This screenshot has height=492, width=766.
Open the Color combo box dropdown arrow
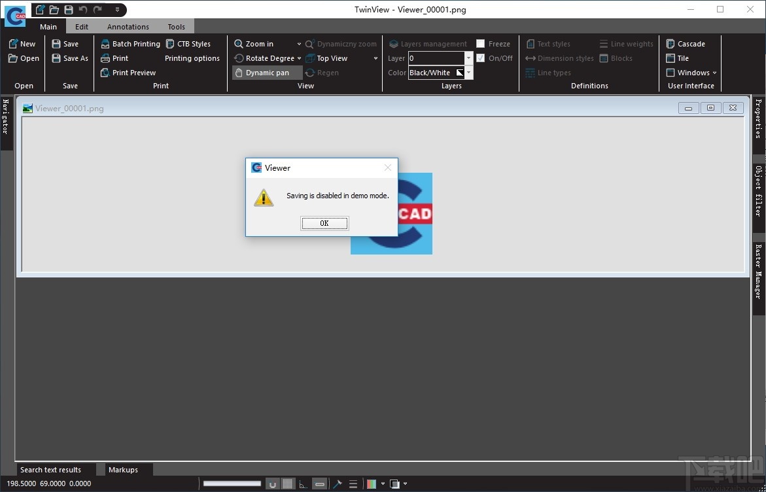coord(468,73)
